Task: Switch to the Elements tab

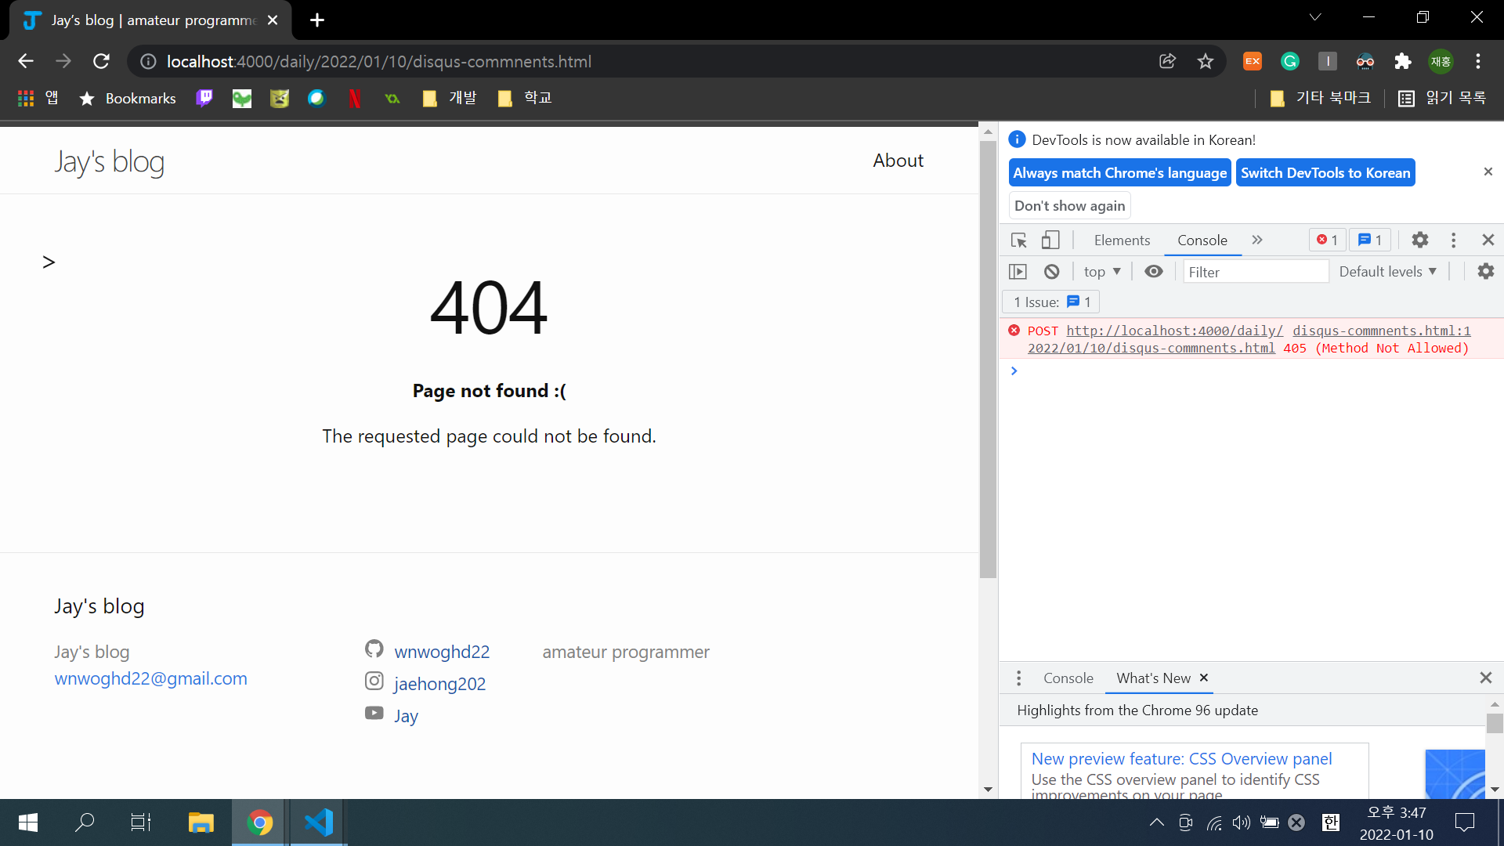Action: click(1122, 240)
